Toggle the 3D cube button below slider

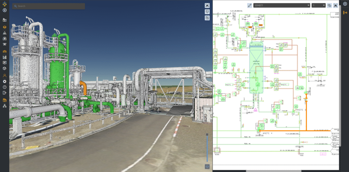point(207,166)
